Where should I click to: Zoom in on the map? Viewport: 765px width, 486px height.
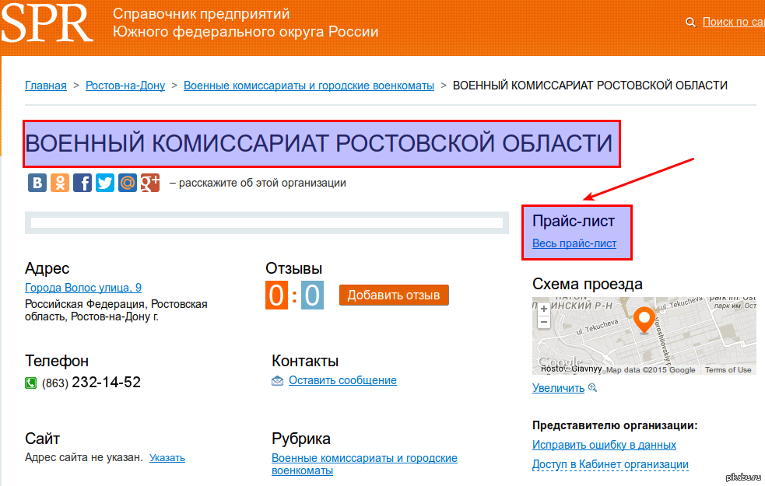[544, 309]
